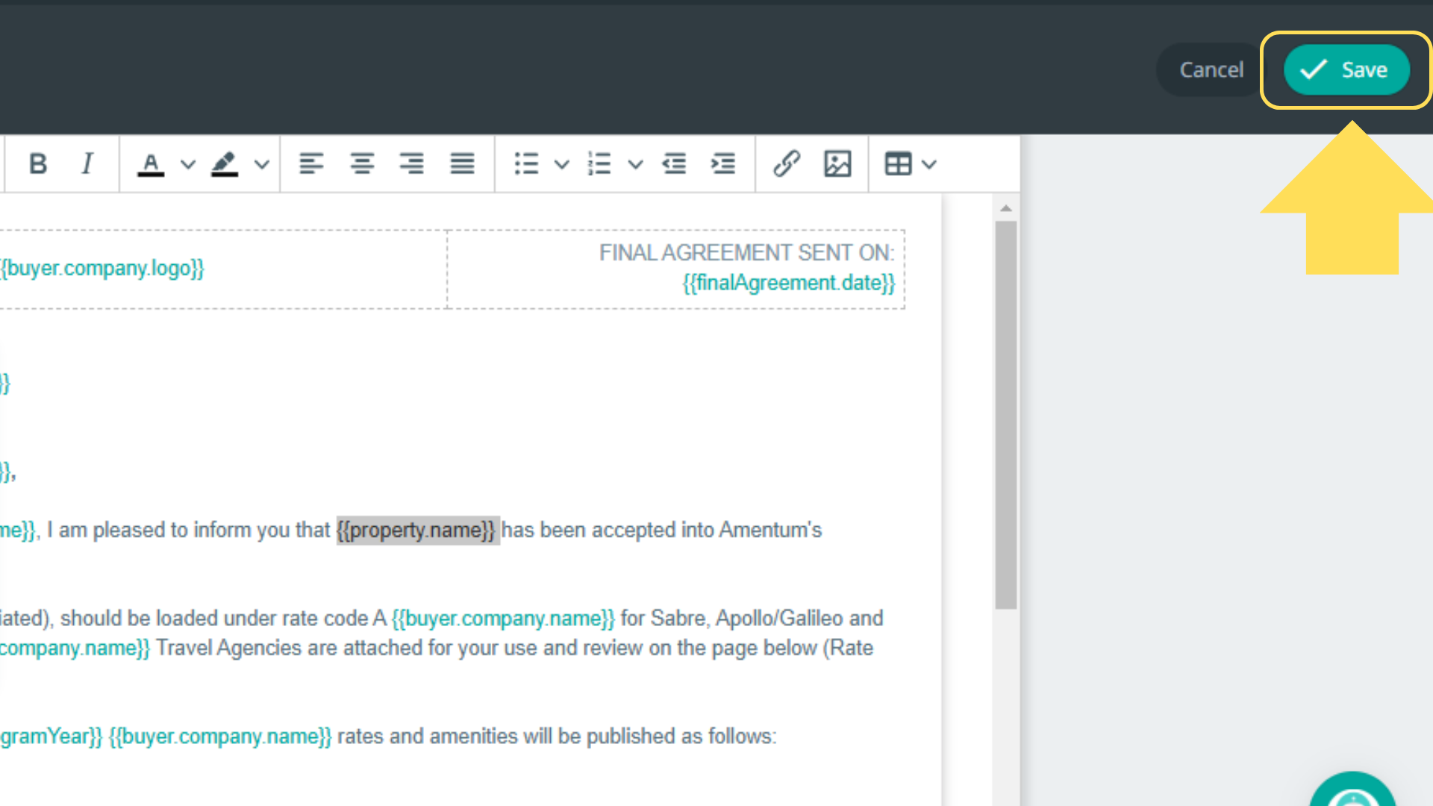Toggle bold formatting
This screenshot has height=806, width=1433.
tap(38, 163)
